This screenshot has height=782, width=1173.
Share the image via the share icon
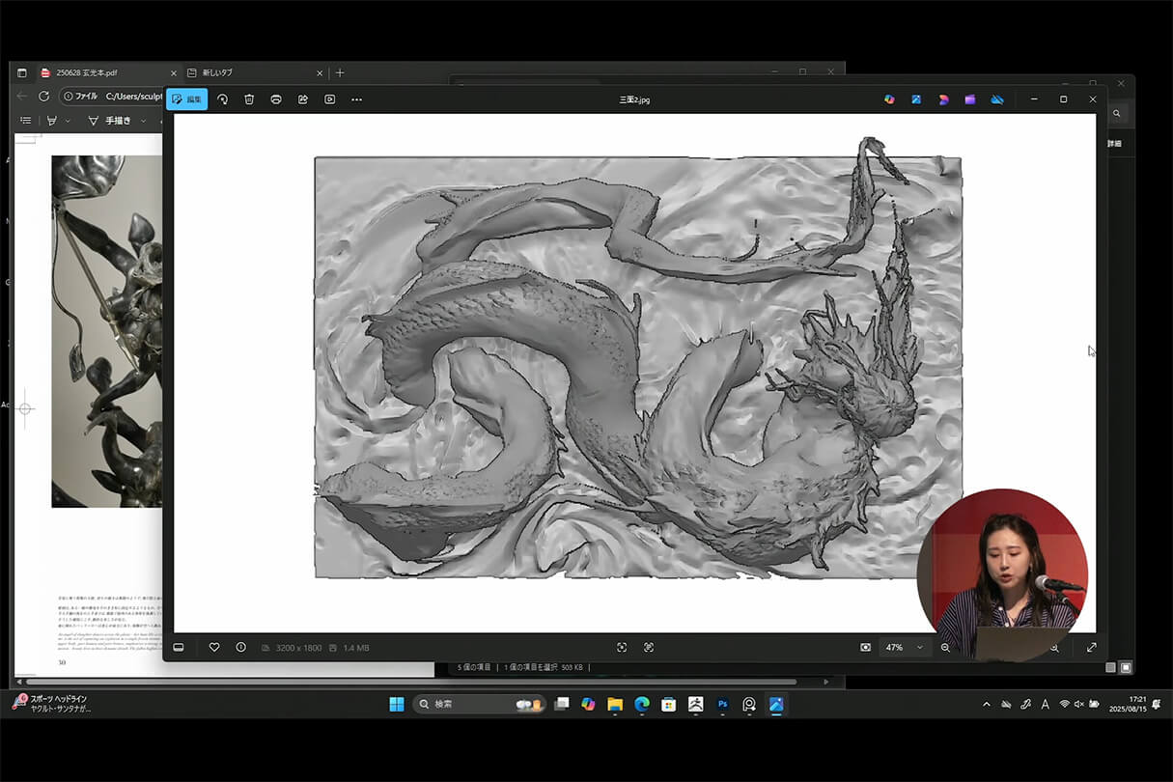coord(303,99)
